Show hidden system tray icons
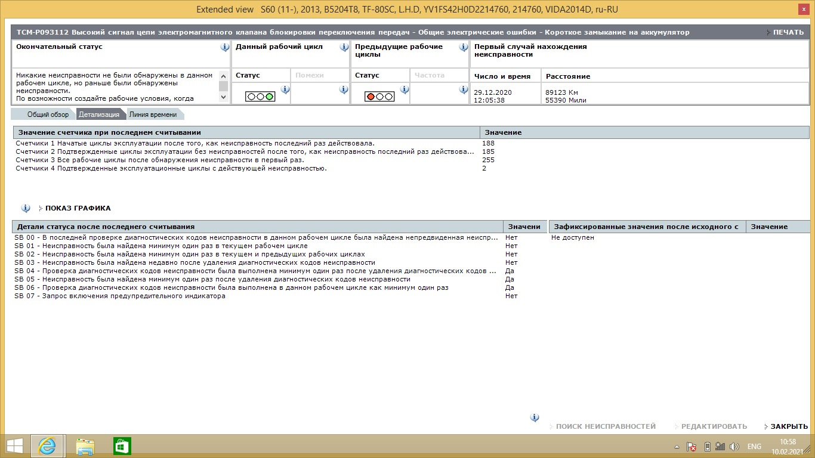Screen dimensions: 815x458 click(677, 447)
